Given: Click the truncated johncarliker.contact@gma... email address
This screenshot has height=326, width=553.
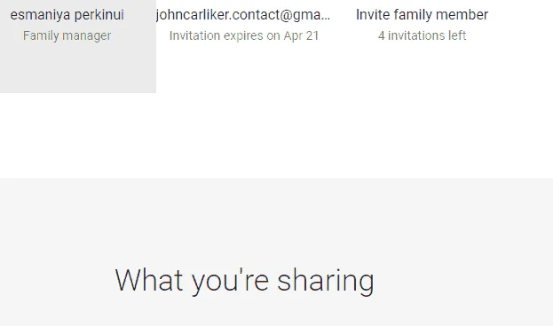Looking at the screenshot, I should (x=243, y=15).
